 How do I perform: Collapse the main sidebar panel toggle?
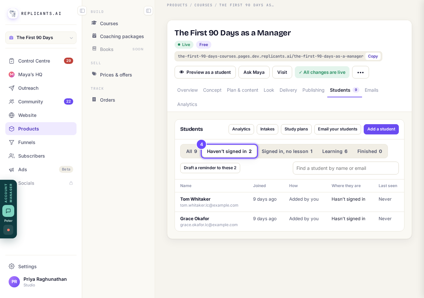82,11
